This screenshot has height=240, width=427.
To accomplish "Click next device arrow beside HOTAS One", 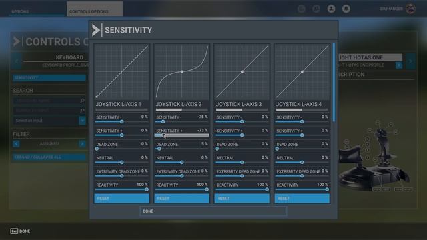I will point(410,61).
